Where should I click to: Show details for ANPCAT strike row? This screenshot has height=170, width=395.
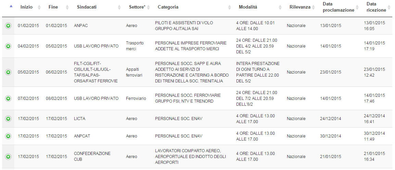(x=8, y=136)
